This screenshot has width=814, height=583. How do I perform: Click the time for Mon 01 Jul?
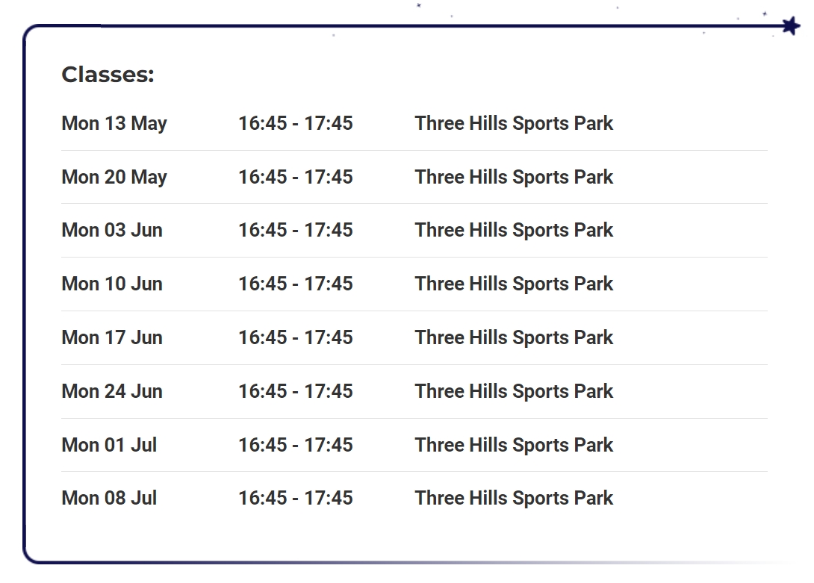(x=295, y=445)
